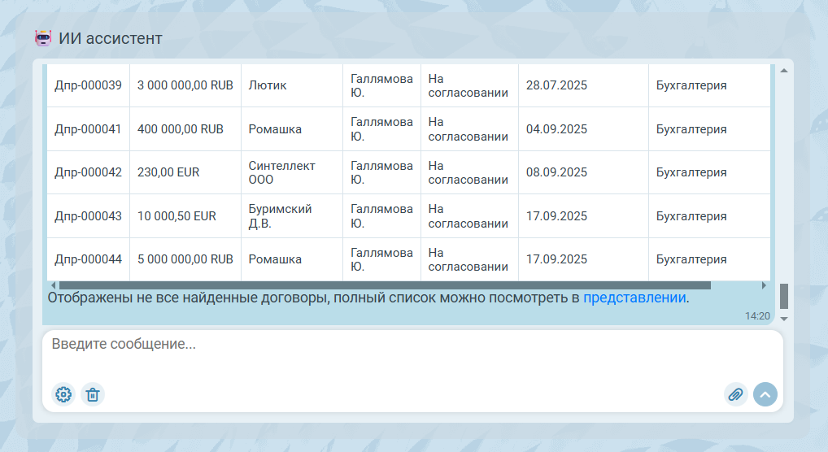Click the robot assistant icon in header
This screenshot has width=828, height=452.
click(43, 38)
